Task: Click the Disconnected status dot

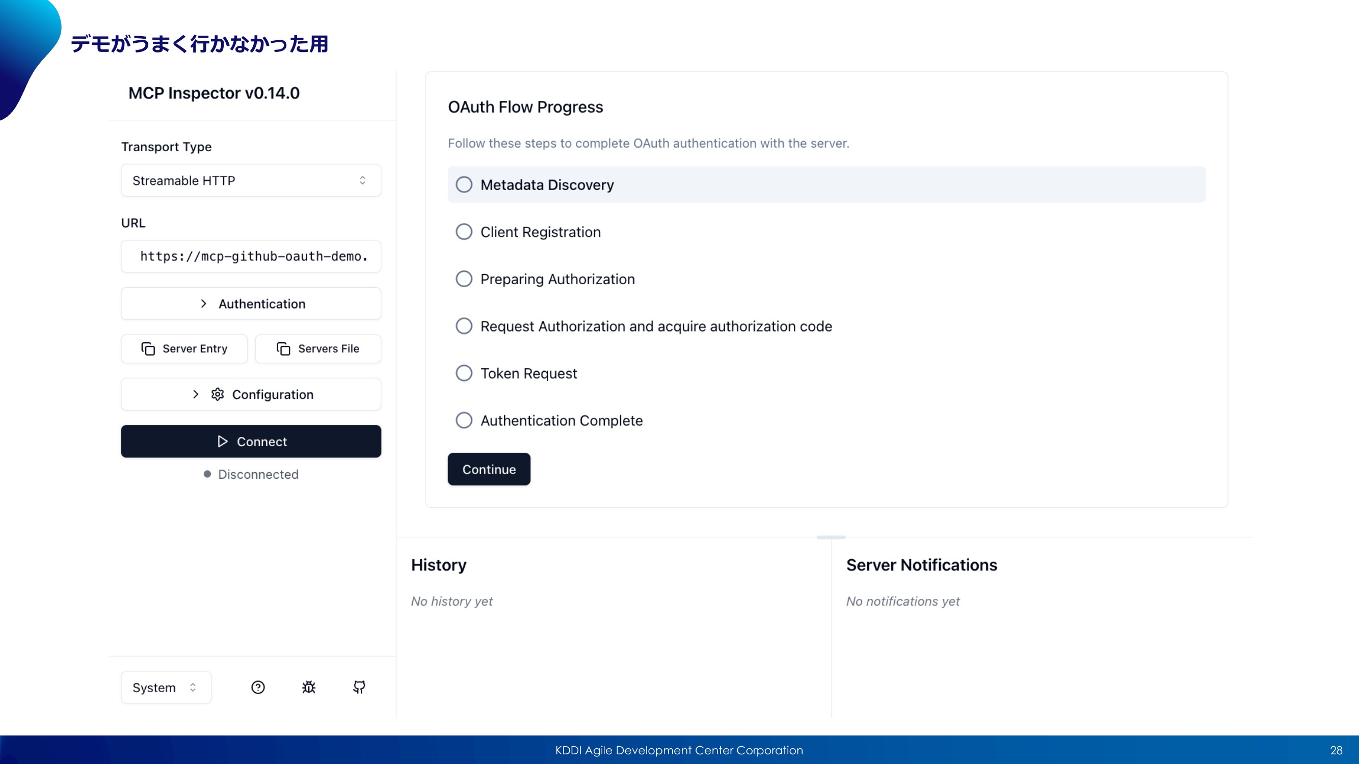Action: (x=207, y=474)
